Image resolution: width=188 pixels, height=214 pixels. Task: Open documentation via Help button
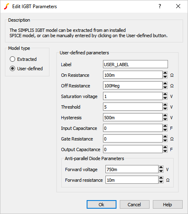(168, 205)
